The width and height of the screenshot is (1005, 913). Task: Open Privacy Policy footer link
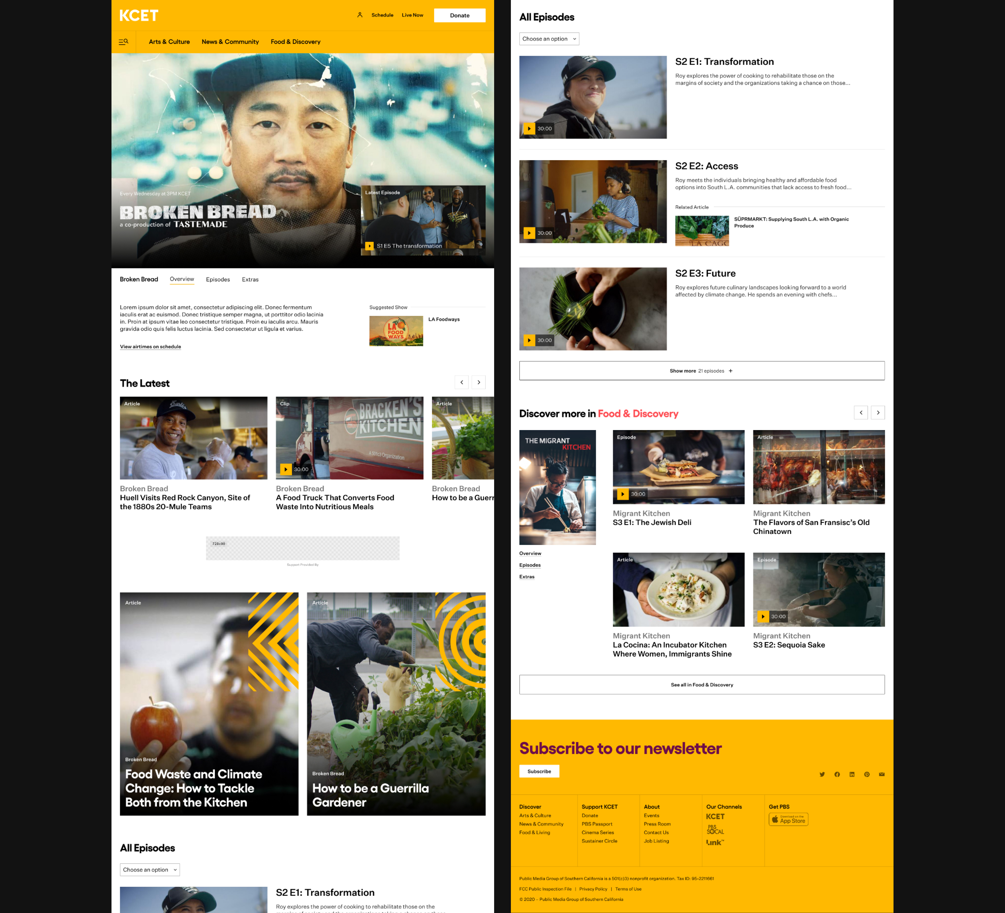point(593,889)
